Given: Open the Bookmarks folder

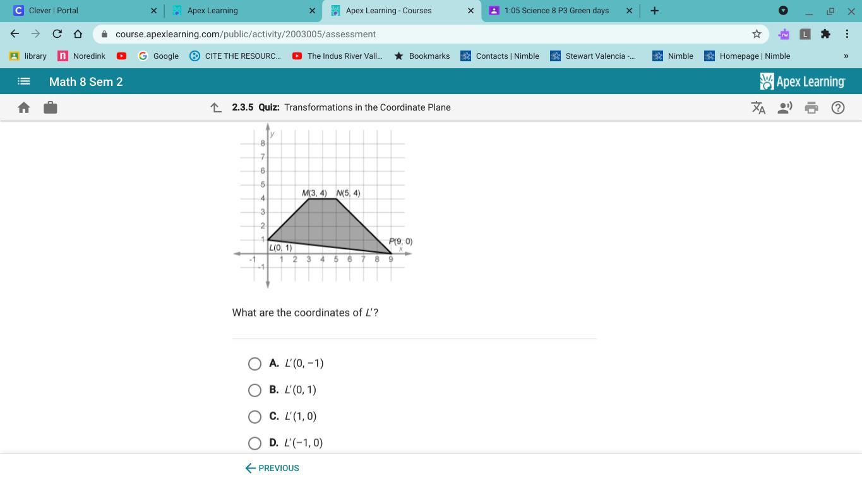Looking at the screenshot, I should pos(422,56).
